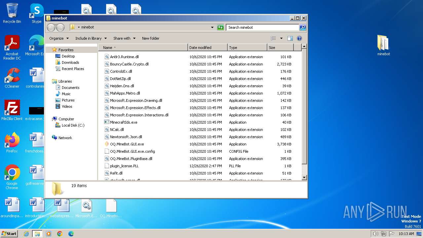The width and height of the screenshot is (423, 238).
Task: Open Include in library dropdown
Action: coord(91,38)
